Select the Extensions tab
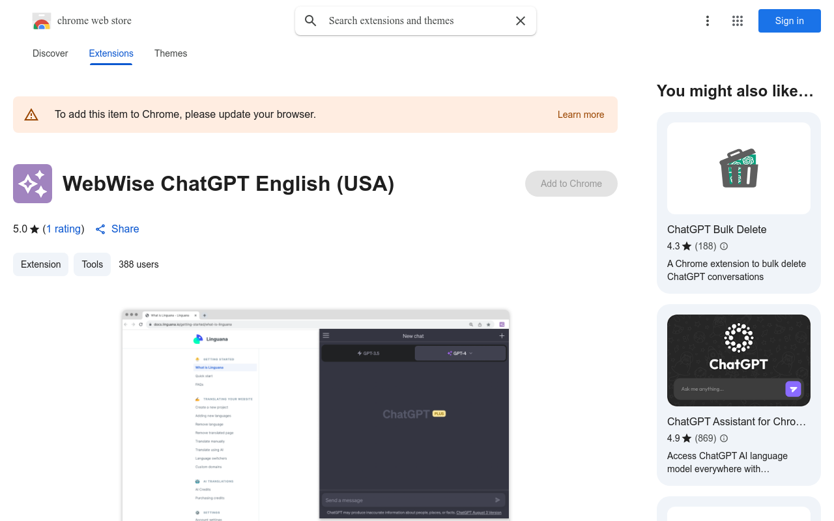This screenshot has width=834, height=521. click(111, 53)
